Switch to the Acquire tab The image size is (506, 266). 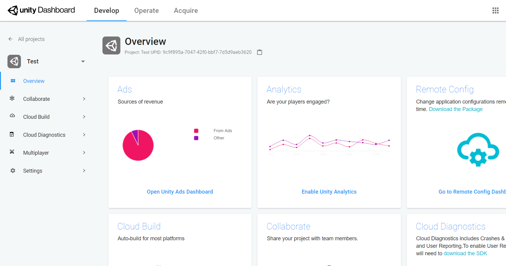pos(186,10)
